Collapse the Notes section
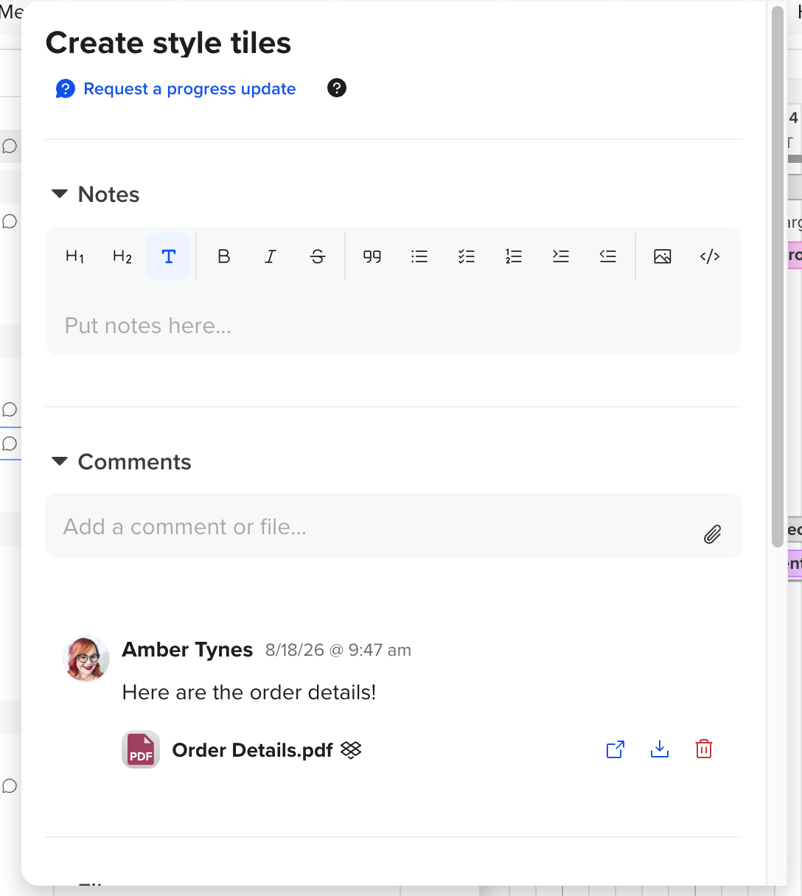The width and height of the screenshot is (802, 896). (x=60, y=195)
